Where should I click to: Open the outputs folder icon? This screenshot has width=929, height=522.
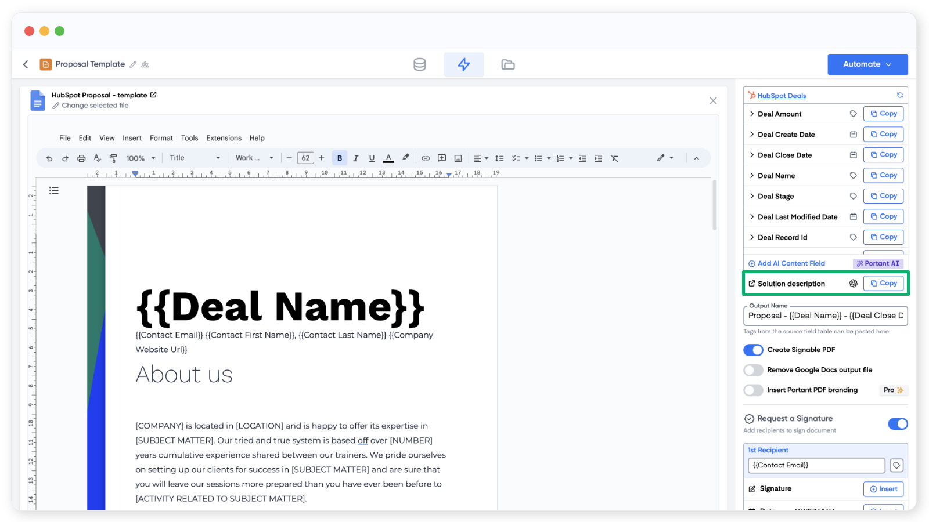coord(508,64)
